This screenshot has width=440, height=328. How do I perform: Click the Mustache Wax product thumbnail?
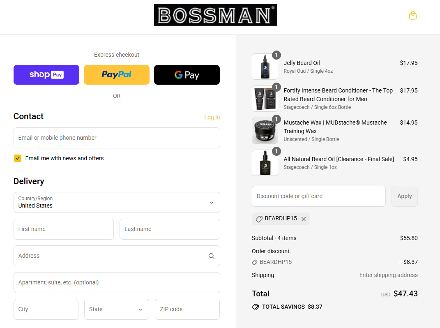pyautogui.click(x=265, y=131)
